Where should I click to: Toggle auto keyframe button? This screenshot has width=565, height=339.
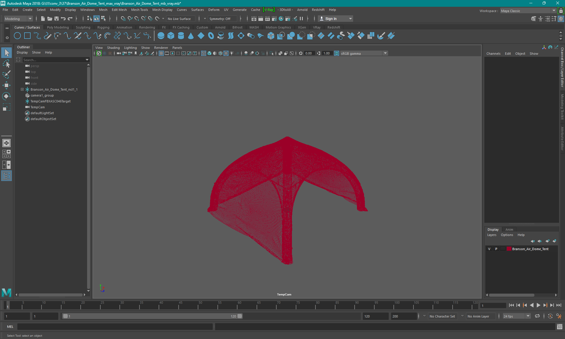click(550, 316)
